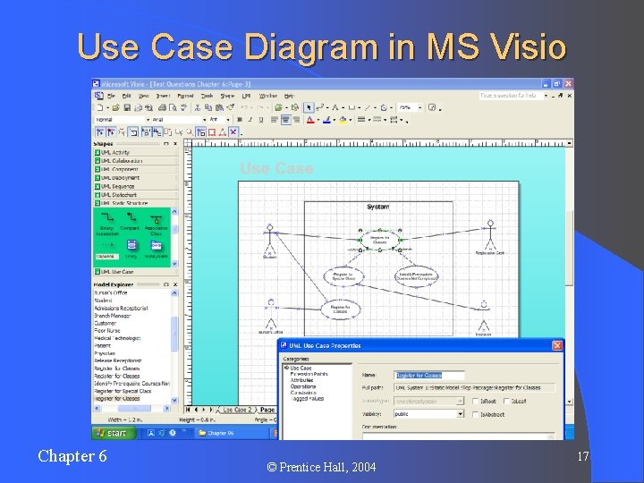Select the Association Class shape
Screen dimensions: 644x483
coord(156,224)
